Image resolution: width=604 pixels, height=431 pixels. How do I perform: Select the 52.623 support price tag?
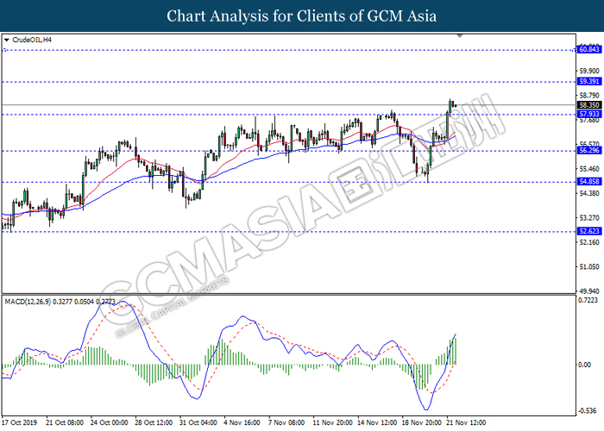coord(589,231)
